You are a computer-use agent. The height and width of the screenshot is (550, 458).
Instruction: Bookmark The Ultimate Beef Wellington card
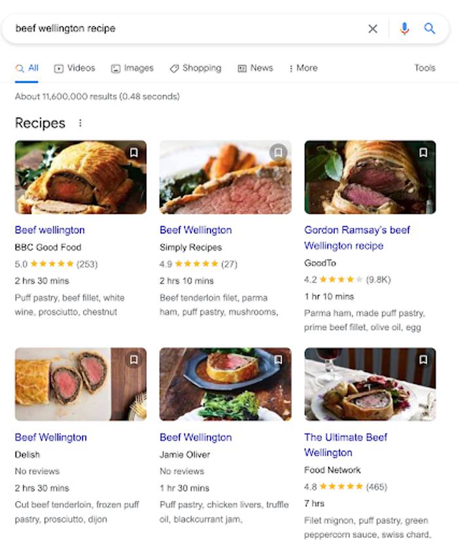(423, 360)
